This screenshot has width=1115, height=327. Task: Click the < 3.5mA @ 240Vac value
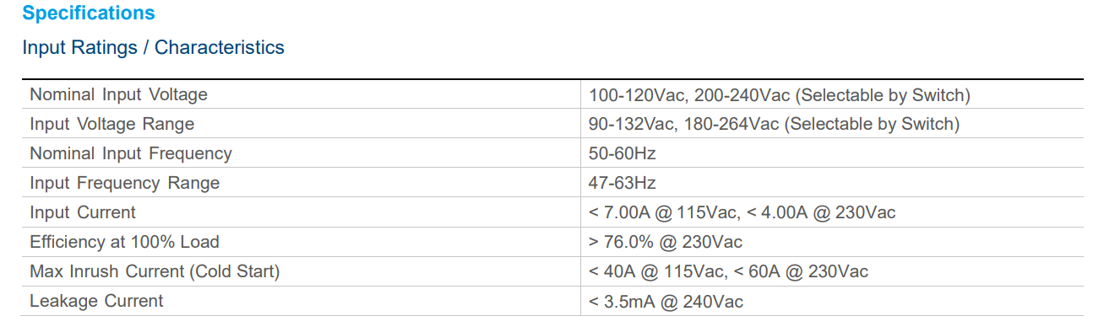click(x=666, y=302)
